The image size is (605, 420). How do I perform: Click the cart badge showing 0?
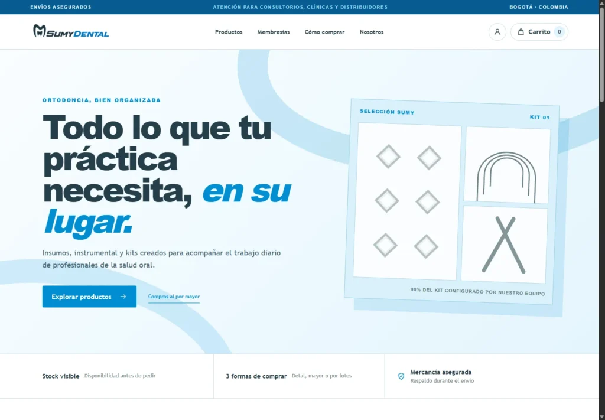click(x=559, y=32)
